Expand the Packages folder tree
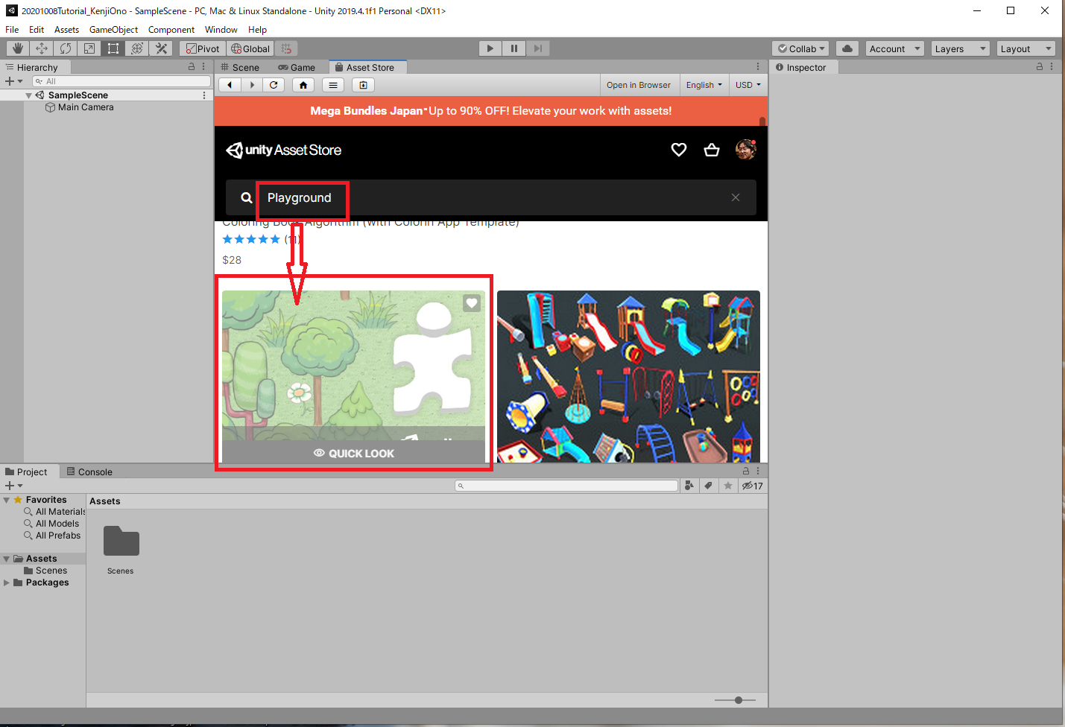Screen dimensions: 1065x727 point(7,582)
